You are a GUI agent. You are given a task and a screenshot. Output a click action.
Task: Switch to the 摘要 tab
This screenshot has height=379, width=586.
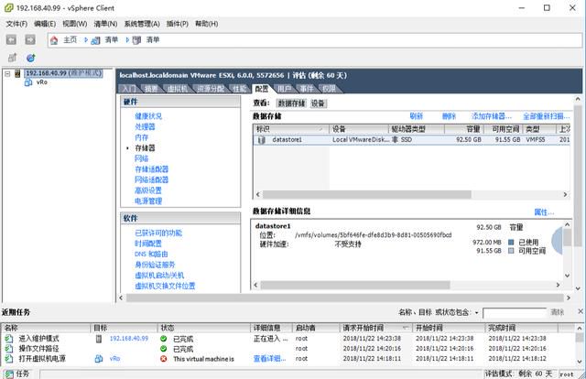pos(151,89)
